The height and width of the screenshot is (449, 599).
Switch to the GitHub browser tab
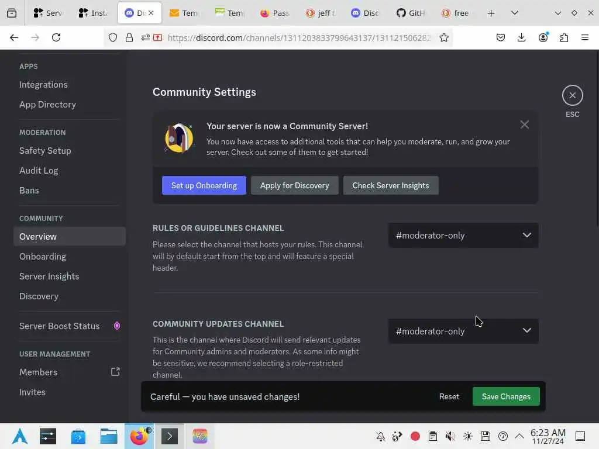point(411,13)
